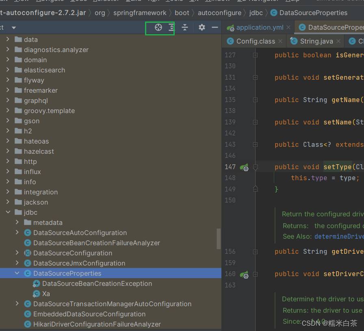Expand the flyway folder
The height and width of the screenshot is (331, 364).
(8, 80)
